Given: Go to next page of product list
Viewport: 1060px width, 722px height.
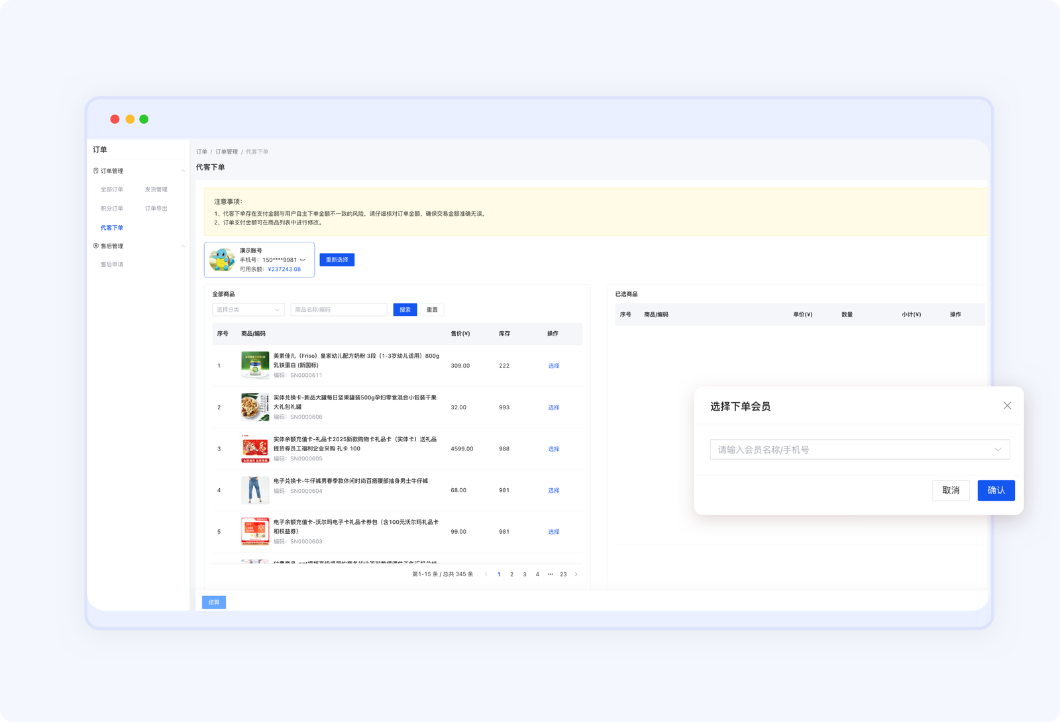Looking at the screenshot, I should pos(576,574).
